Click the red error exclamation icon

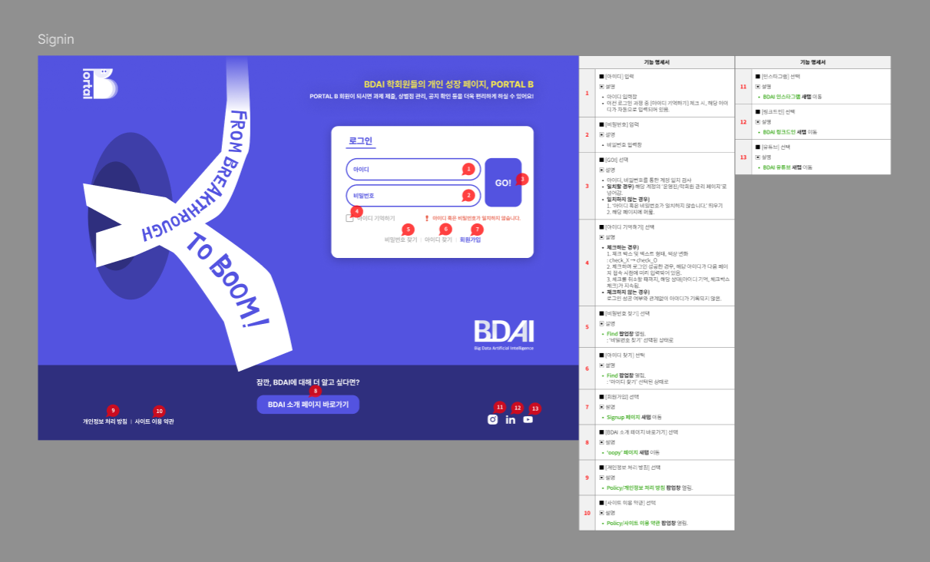pos(427,218)
